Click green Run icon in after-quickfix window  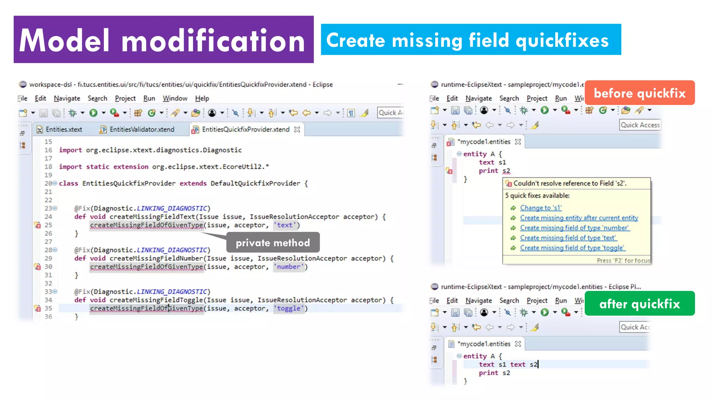(545, 312)
